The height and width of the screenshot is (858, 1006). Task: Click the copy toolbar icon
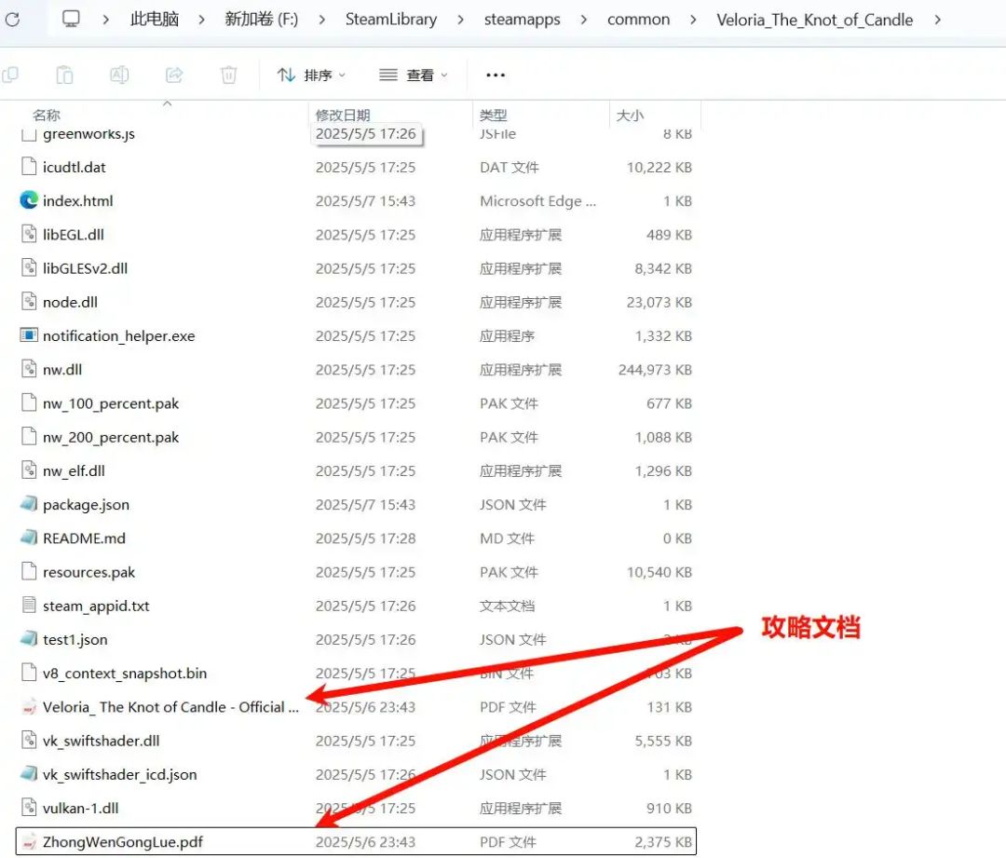(10, 75)
